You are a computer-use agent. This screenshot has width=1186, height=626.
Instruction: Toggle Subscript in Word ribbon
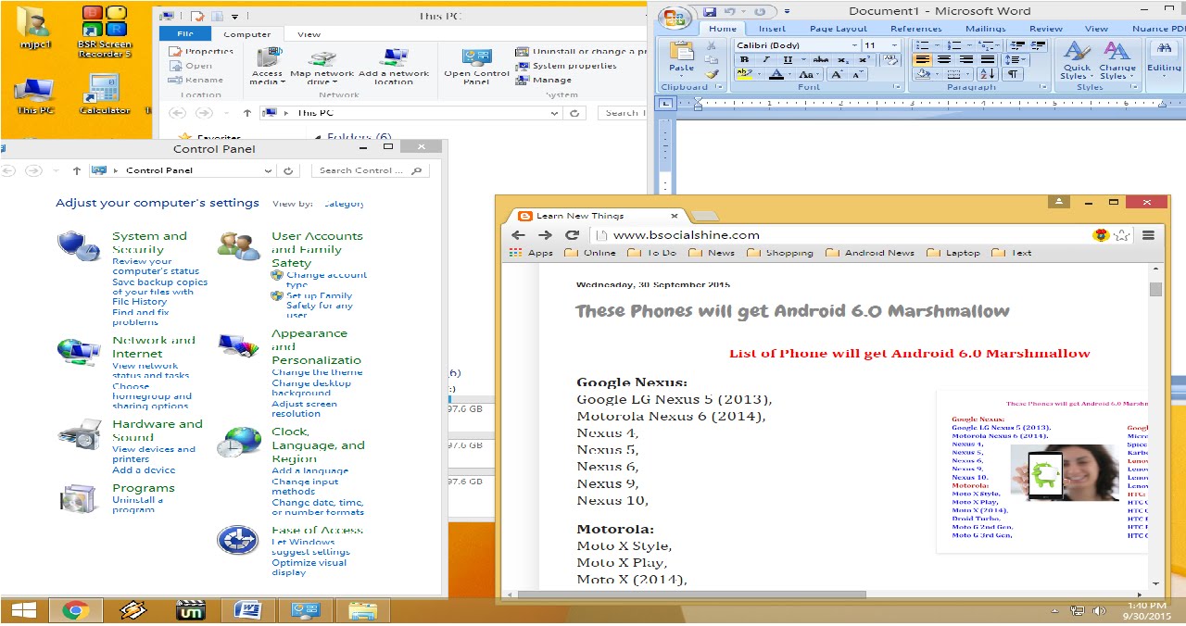pos(843,59)
